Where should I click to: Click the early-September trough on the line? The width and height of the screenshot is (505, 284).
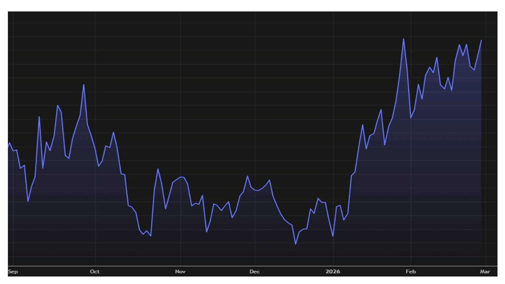coord(28,201)
